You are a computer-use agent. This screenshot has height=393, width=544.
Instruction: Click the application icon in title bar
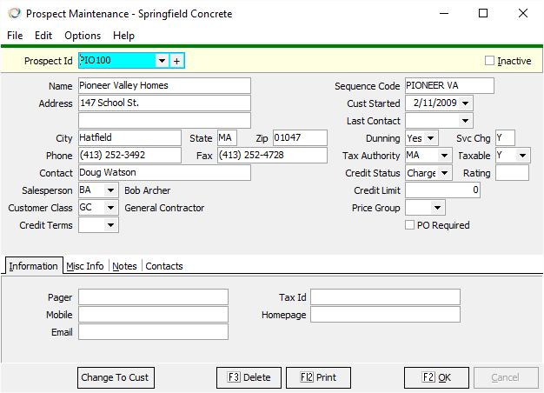pyautogui.click(x=13, y=14)
